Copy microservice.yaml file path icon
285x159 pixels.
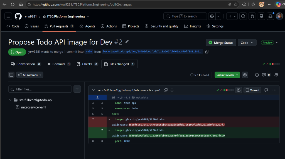coord(165,90)
